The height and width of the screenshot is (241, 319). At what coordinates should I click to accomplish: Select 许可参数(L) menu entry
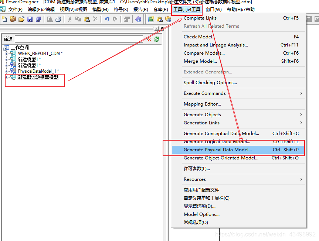pos(238,168)
